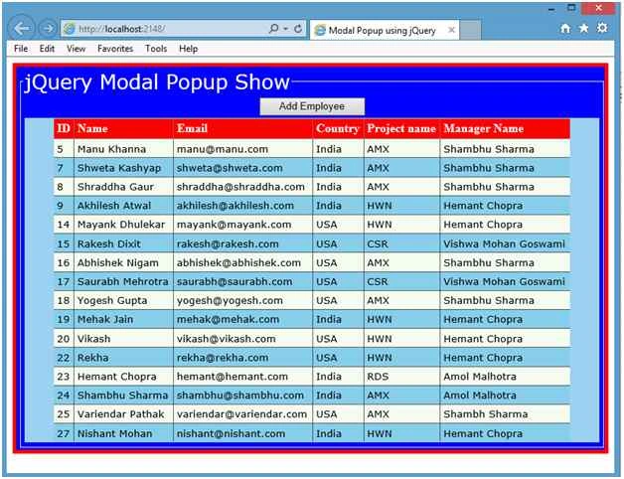This screenshot has width=624, height=479.
Task: Select Shambhu Sharma in the Name column
Action: point(123,395)
